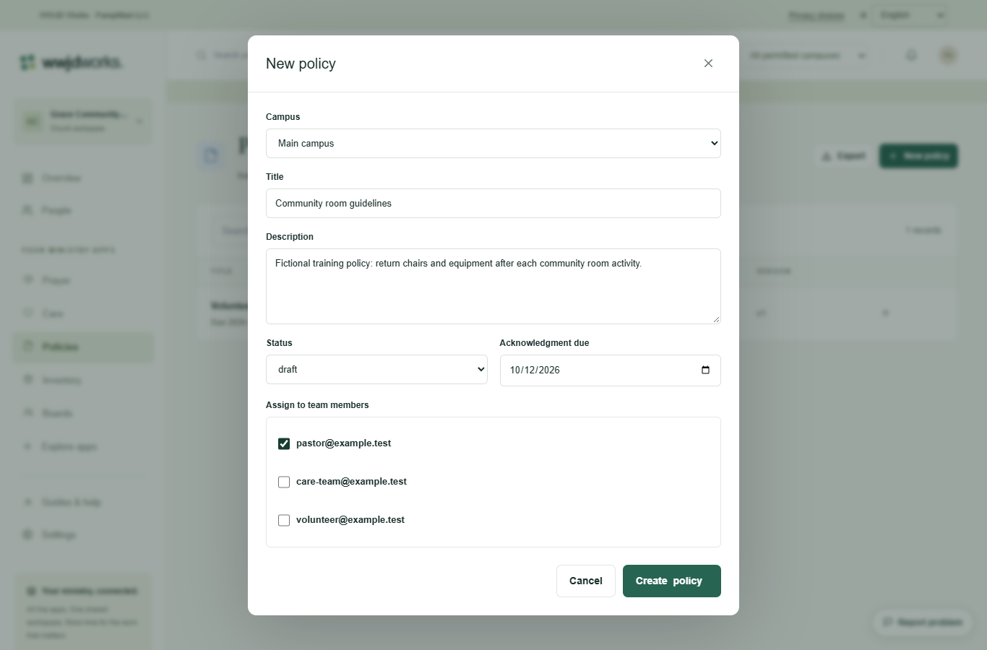This screenshot has width=987, height=650.
Task: Open the Privacy choices link
Action: (x=816, y=15)
